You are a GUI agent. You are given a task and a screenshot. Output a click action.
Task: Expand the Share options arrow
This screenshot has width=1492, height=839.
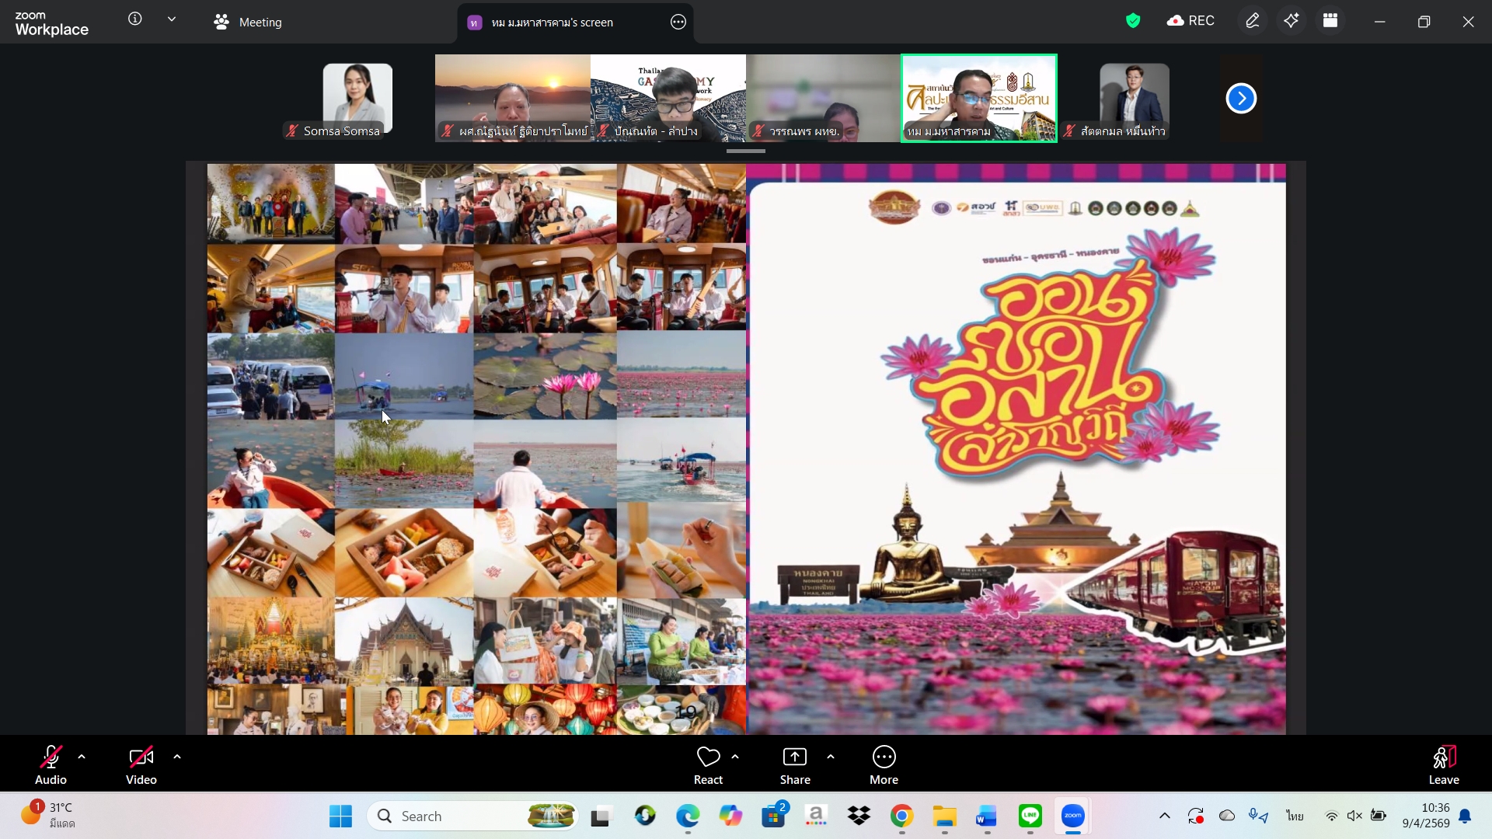pyautogui.click(x=831, y=757)
